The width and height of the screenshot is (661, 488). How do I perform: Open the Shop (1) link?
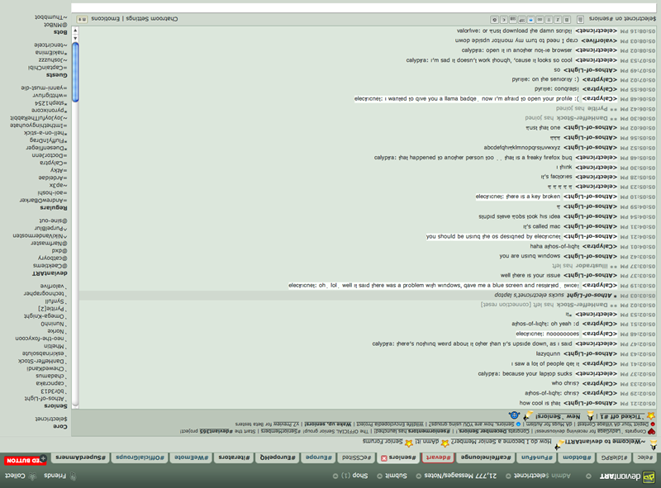point(354,476)
